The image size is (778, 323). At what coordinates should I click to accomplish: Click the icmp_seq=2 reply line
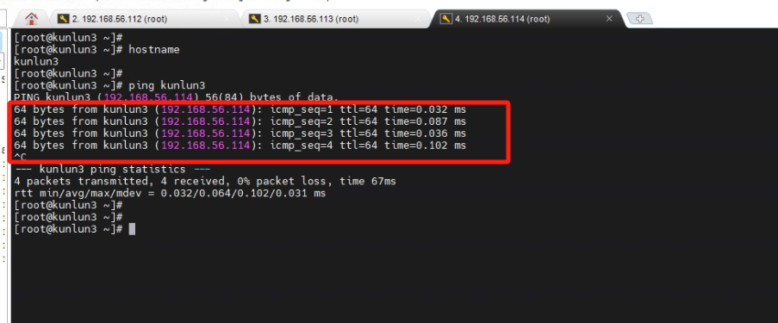pos(240,121)
